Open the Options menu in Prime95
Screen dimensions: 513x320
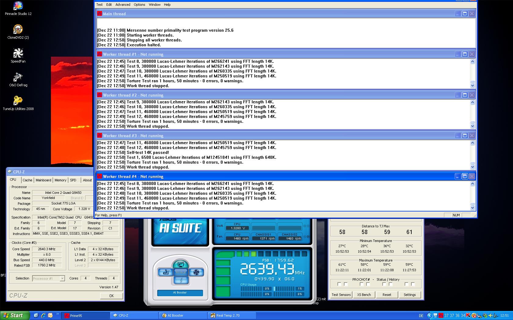coord(139,5)
